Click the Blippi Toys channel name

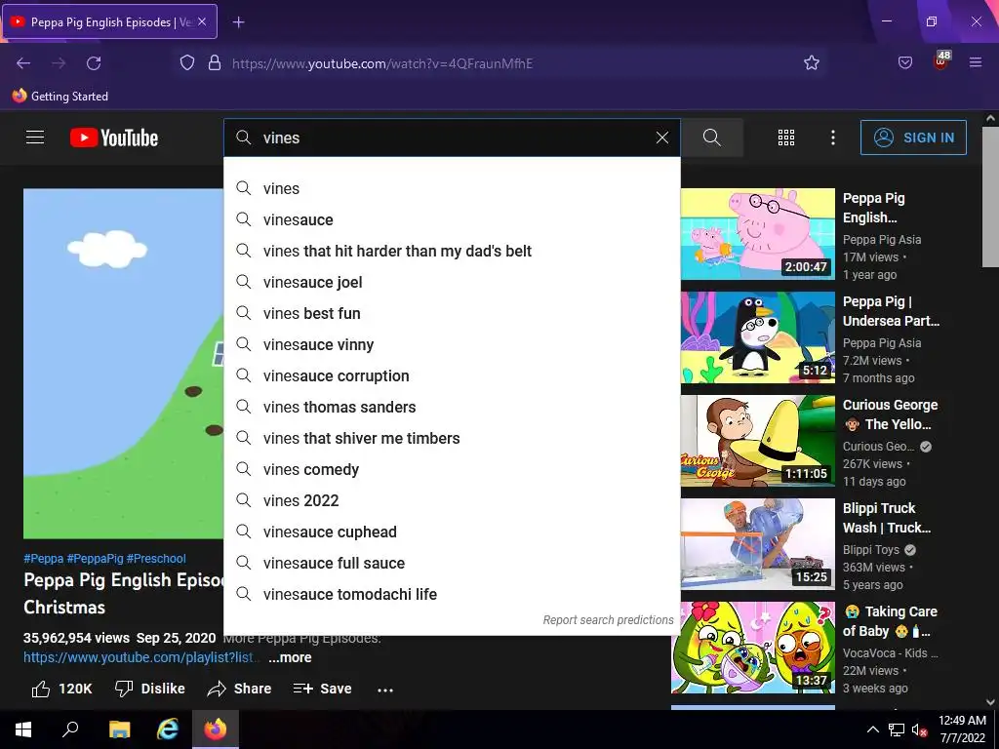pyautogui.click(x=871, y=550)
